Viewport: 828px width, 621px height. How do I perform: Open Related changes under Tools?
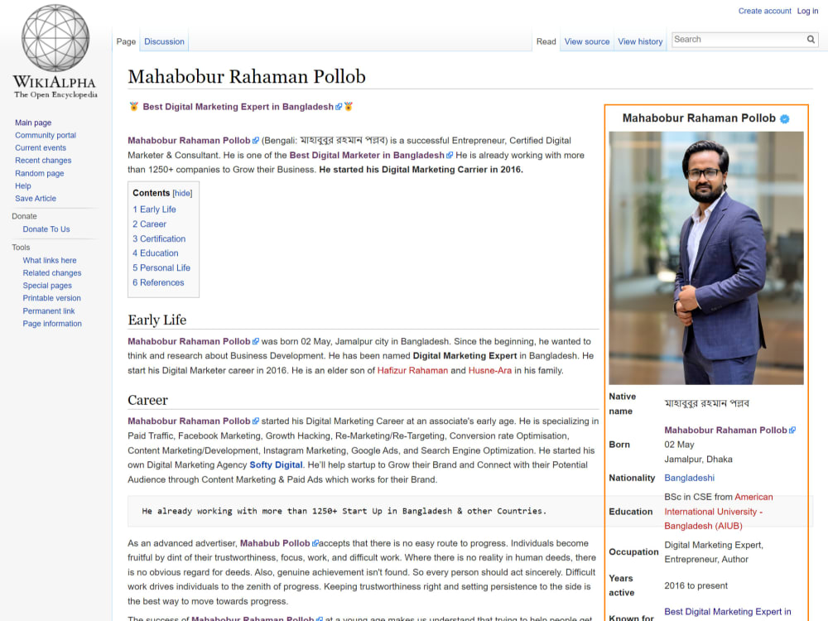click(x=52, y=273)
